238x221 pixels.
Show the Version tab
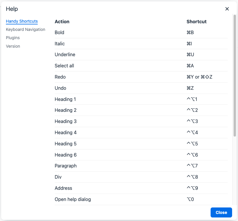pos(13,46)
